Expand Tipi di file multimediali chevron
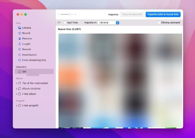The image size is (195, 138). 17,83
